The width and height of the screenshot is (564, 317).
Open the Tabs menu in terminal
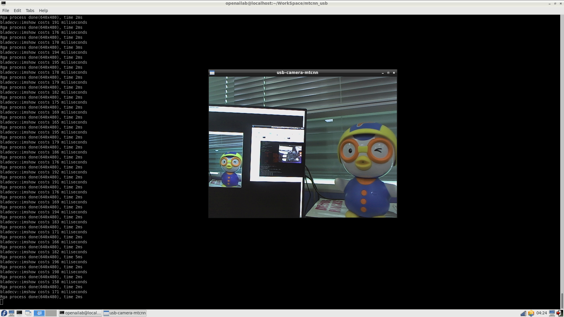tap(30, 11)
